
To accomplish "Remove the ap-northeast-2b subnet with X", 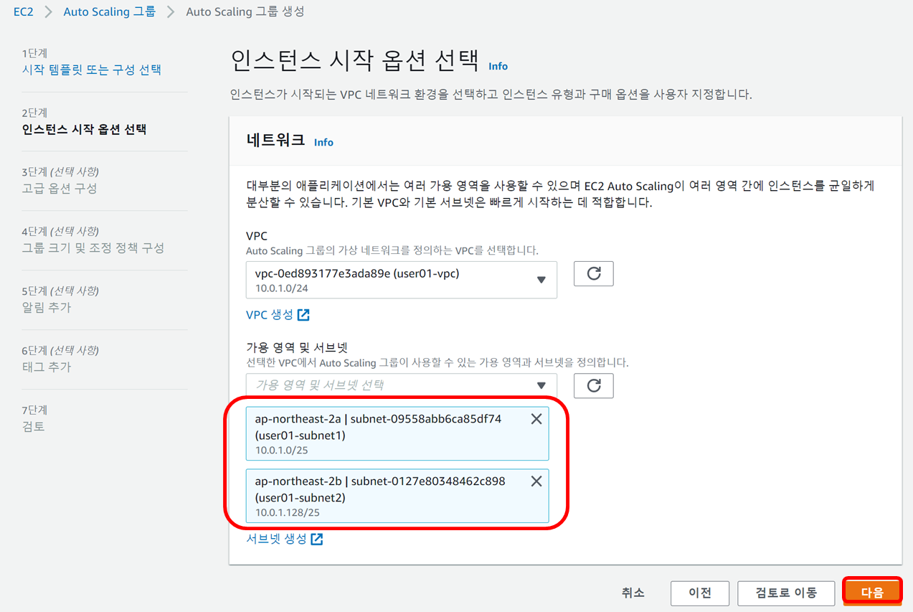I will (536, 481).
